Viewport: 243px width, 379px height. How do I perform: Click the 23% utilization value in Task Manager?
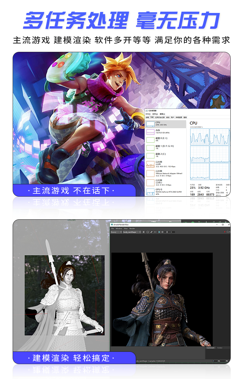pyautogui.click(x=193, y=188)
